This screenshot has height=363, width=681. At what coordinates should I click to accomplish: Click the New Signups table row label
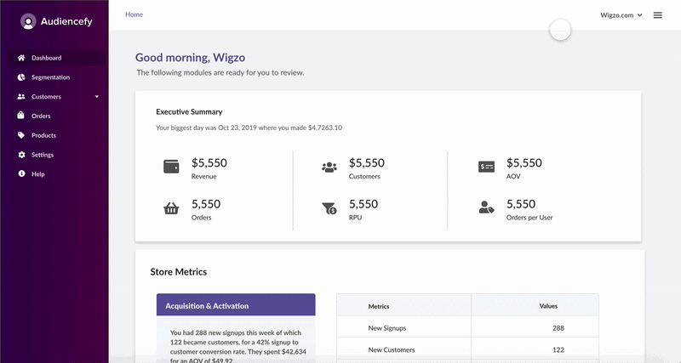387,328
